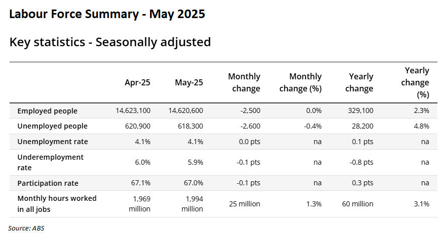Select the Apr-25 column header

(x=137, y=82)
